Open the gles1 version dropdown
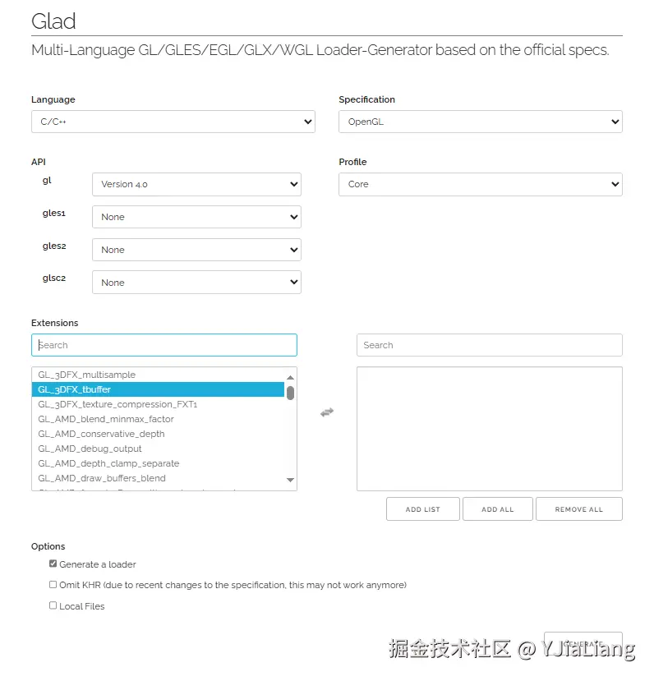The width and height of the screenshot is (654, 681). coord(196,217)
